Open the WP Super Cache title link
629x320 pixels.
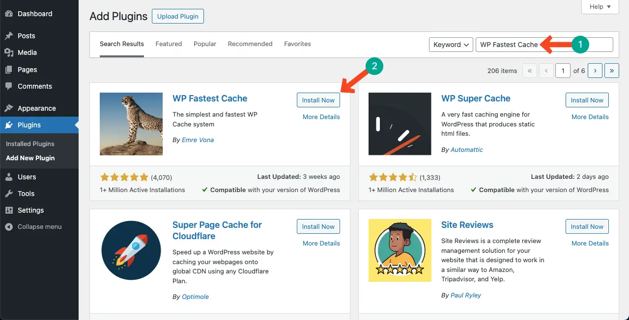pos(476,98)
